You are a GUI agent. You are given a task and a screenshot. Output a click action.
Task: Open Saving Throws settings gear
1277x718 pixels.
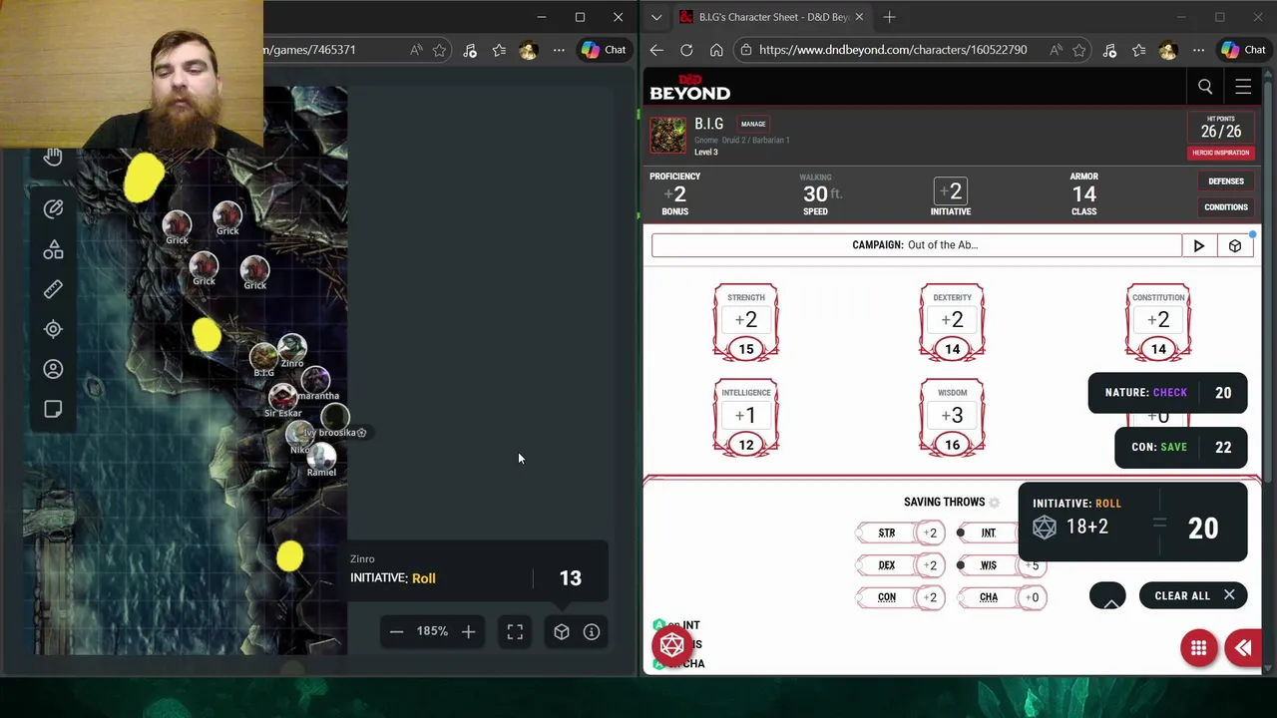point(994,503)
